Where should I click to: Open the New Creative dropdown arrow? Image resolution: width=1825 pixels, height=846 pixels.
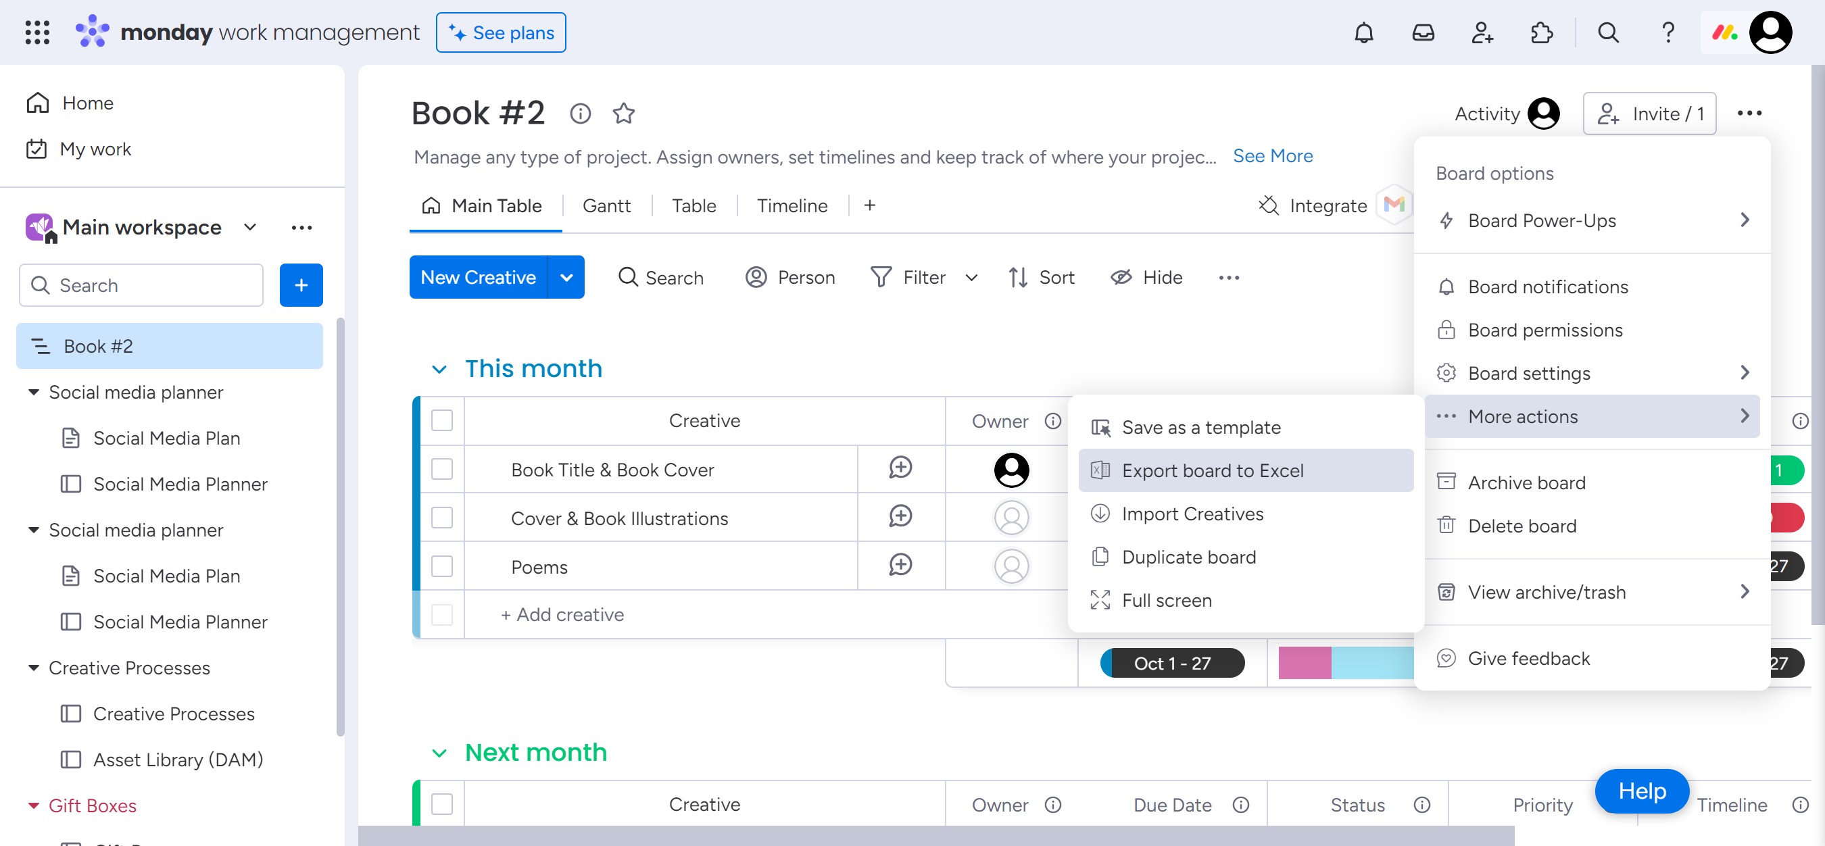566,278
